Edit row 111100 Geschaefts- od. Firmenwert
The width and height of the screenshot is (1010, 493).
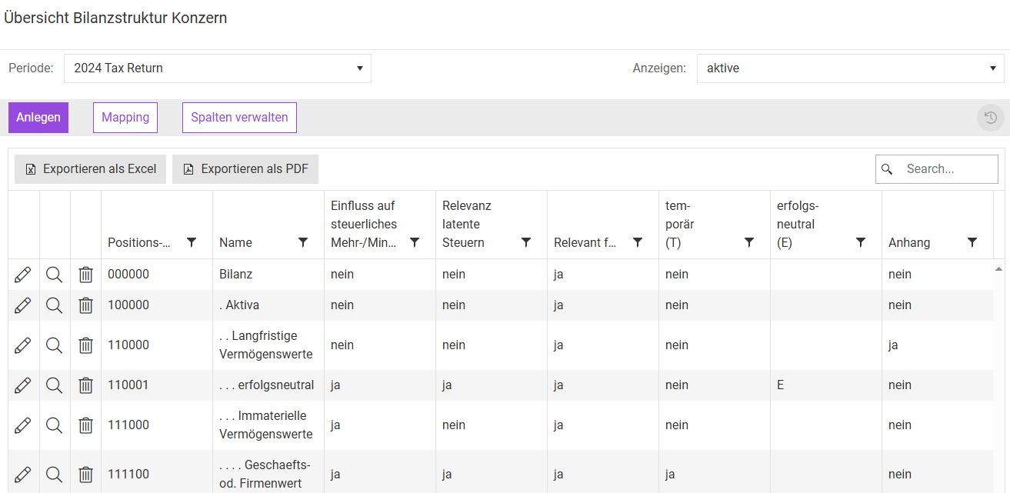(23, 475)
